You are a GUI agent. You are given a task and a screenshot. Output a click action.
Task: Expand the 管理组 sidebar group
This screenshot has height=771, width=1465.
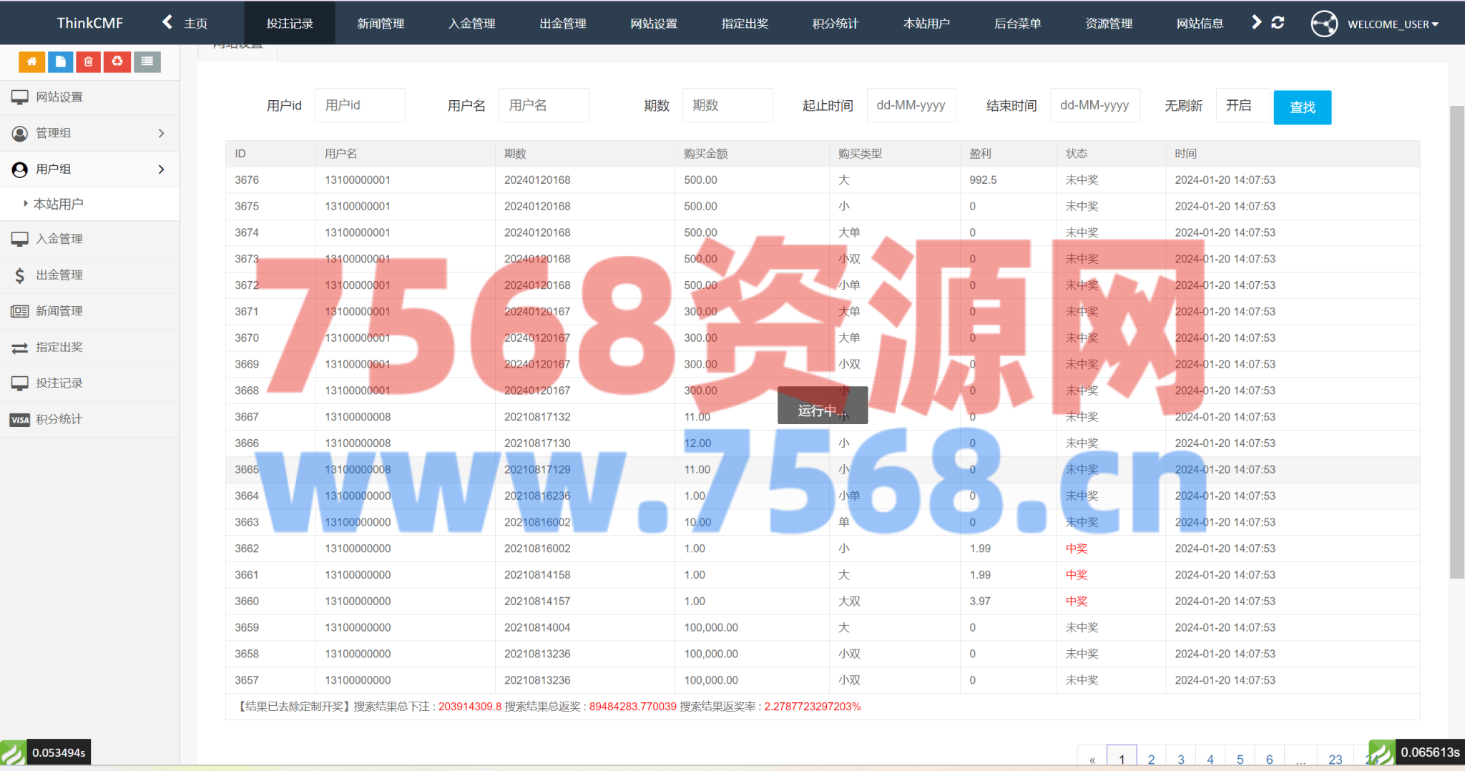tap(89, 133)
